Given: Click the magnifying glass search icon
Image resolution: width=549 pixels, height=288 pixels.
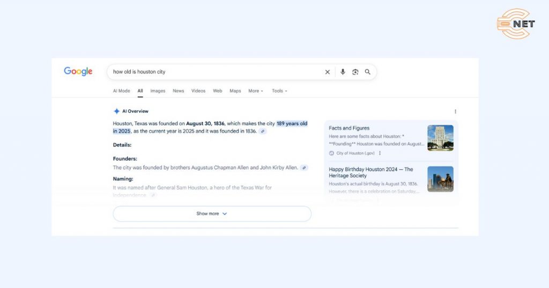Looking at the screenshot, I should tap(368, 72).
